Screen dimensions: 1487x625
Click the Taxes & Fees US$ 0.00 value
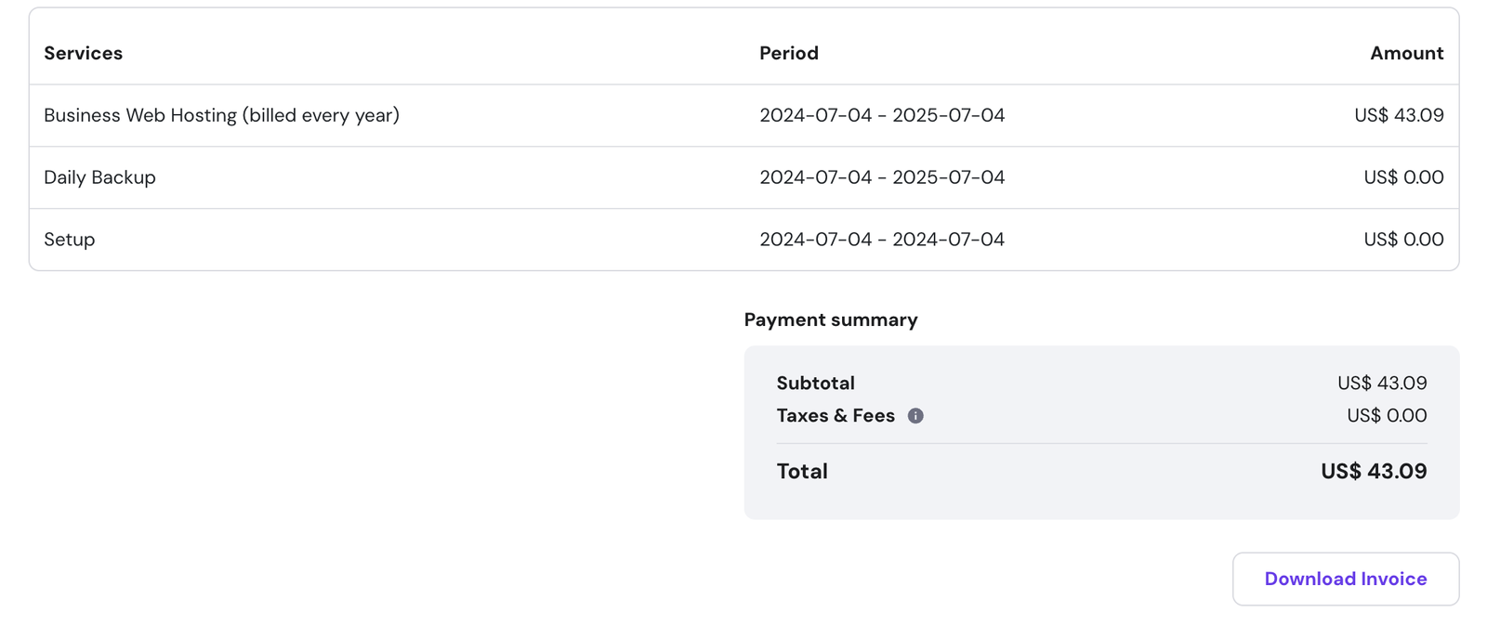(x=1386, y=416)
